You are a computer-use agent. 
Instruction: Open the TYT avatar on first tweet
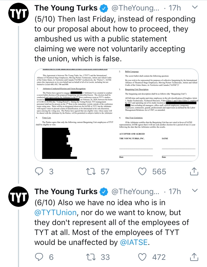pos(18,13)
